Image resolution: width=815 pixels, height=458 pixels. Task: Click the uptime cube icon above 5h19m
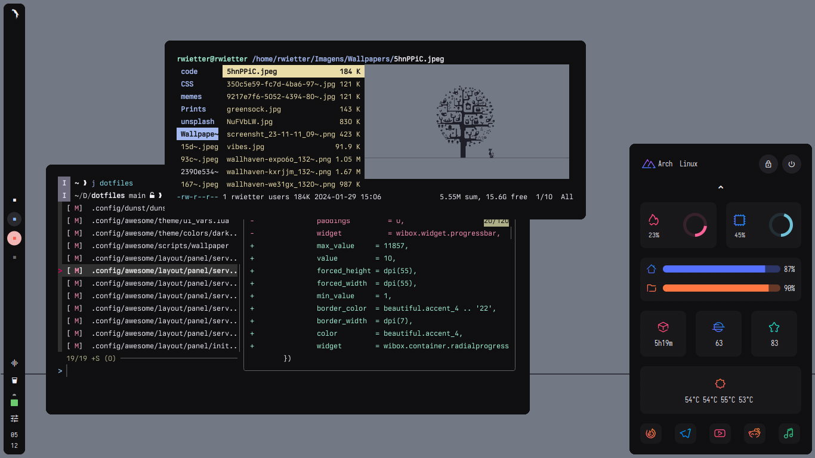coord(663,327)
